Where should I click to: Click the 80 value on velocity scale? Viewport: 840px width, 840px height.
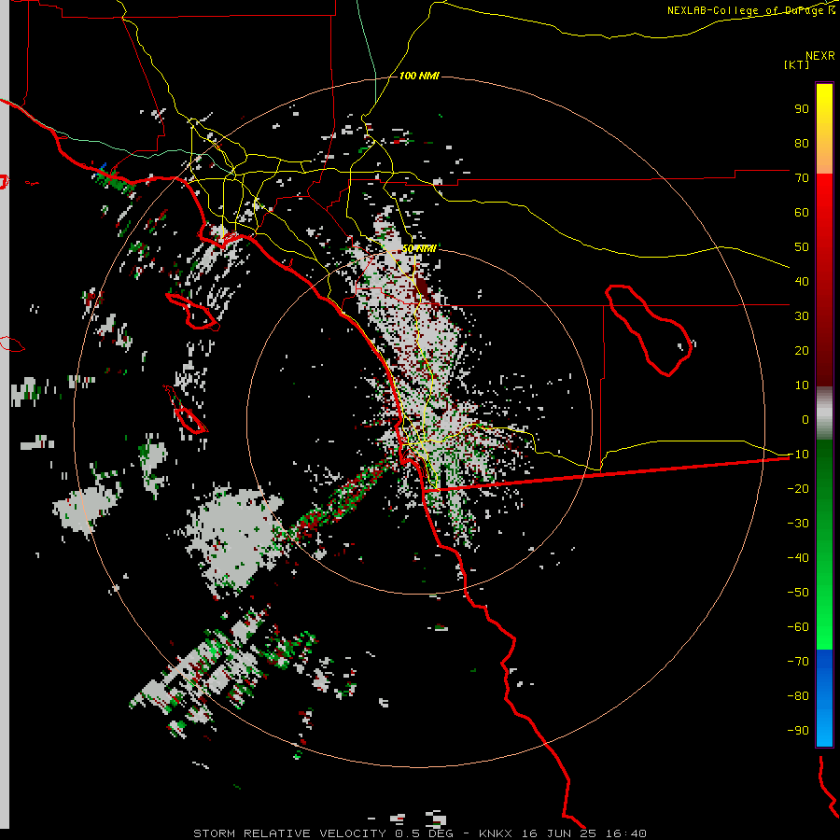click(x=802, y=143)
